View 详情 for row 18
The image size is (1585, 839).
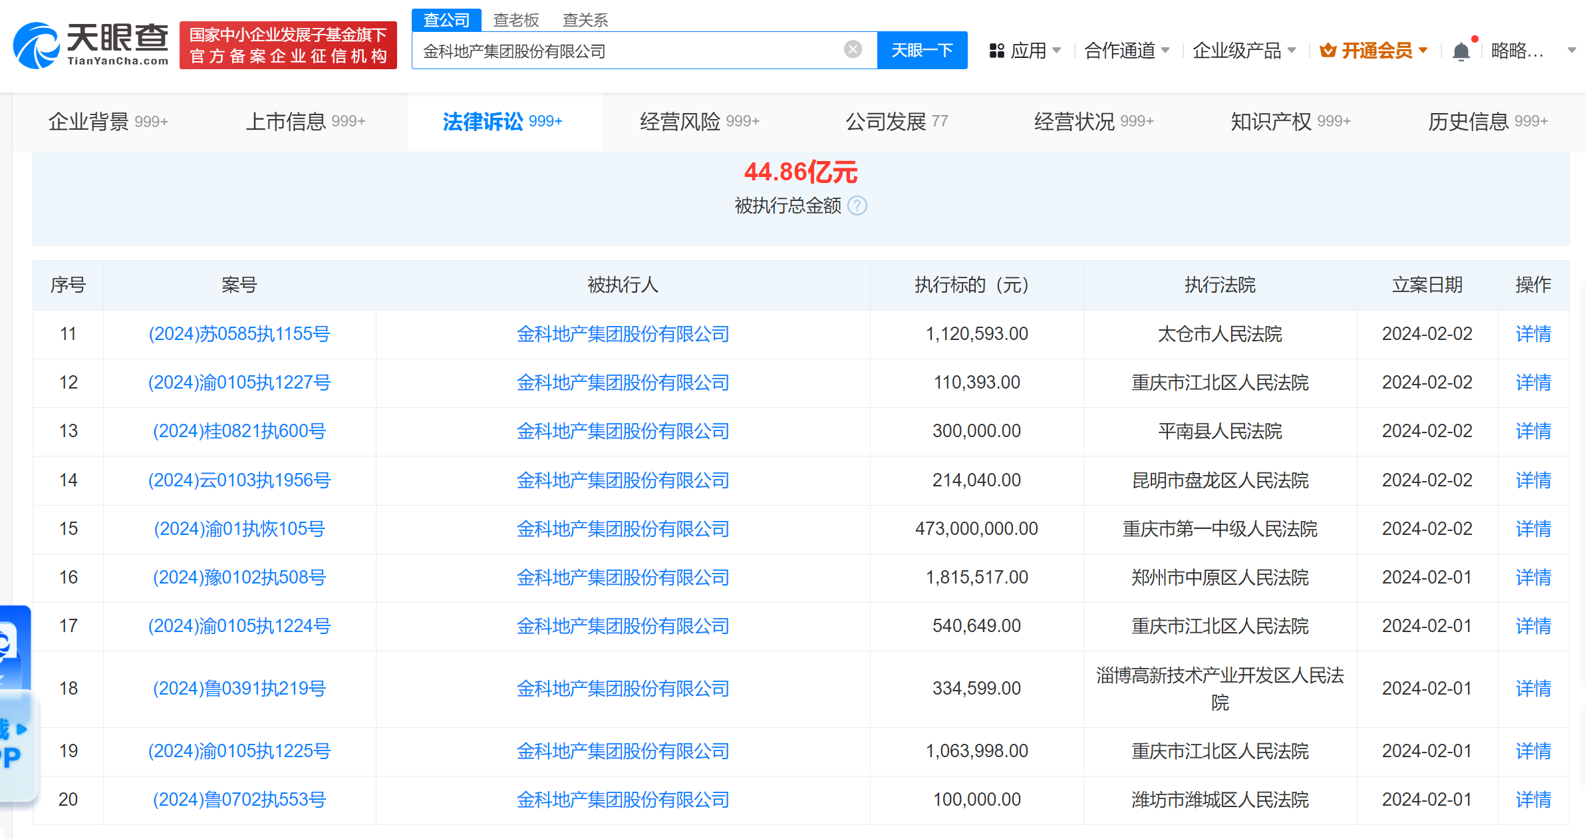pyautogui.click(x=1533, y=689)
